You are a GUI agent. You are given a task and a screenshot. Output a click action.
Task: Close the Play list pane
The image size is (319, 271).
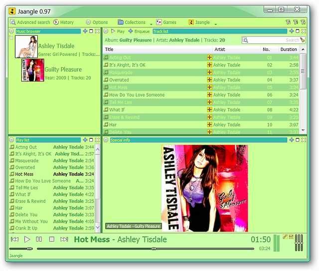pos(98,140)
